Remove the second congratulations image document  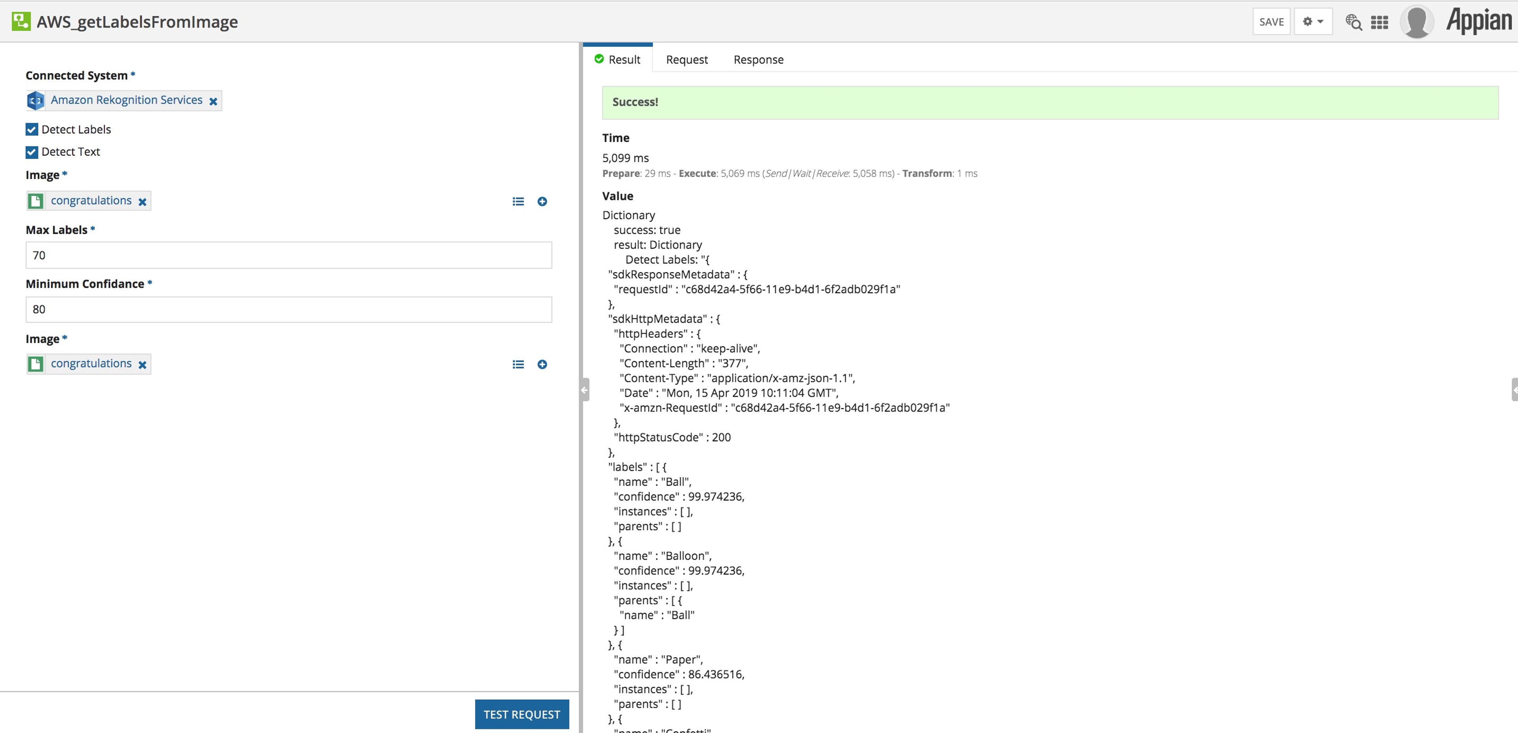tap(142, 365)
